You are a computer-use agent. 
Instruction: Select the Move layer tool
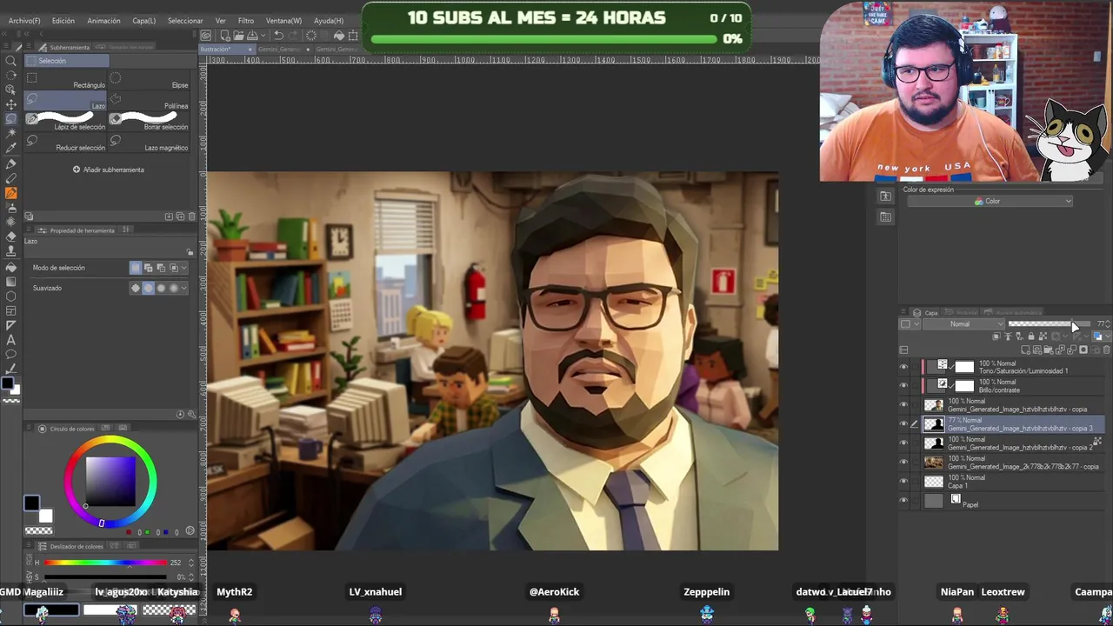(x=10, y=104)
